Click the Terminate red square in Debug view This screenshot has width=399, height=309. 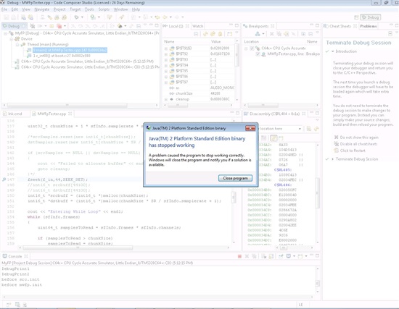pos(59,26)
